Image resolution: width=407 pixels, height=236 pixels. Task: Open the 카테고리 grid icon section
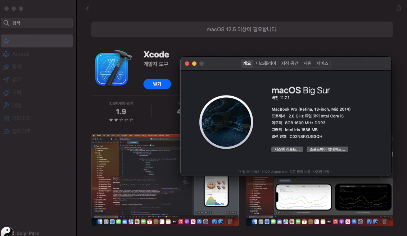point(6,119)
